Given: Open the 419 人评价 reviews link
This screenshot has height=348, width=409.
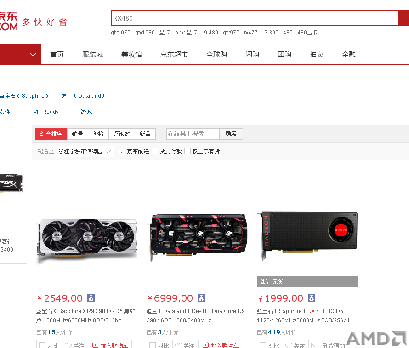Looking at the screenshot, I should tap(277, 332).
